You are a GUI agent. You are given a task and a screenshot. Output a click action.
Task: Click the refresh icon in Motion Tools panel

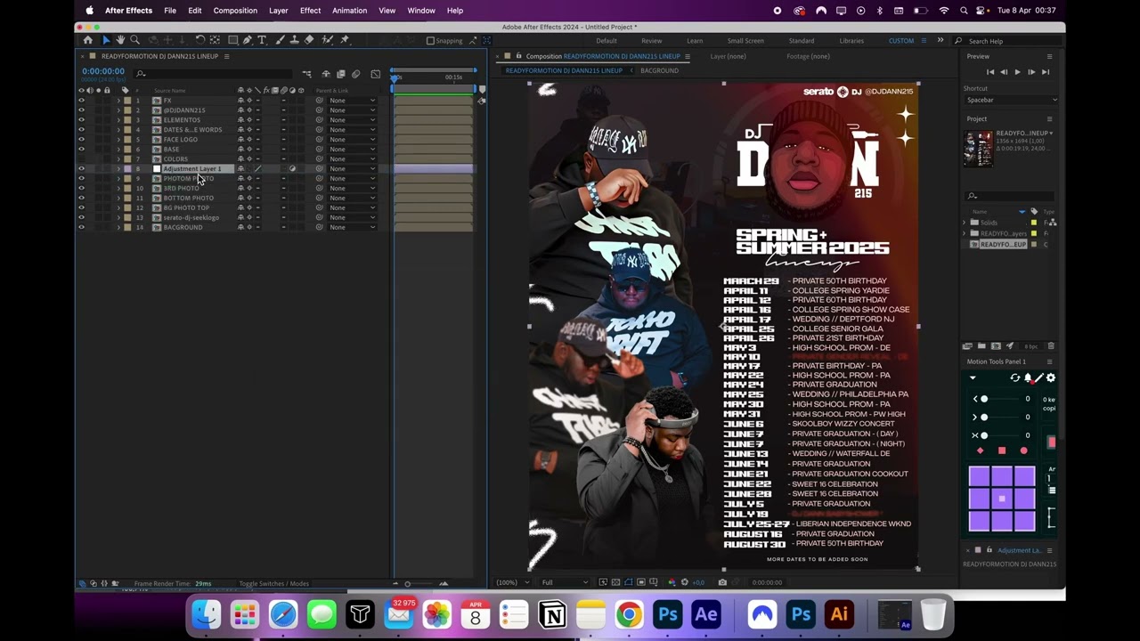(1014, 378)
